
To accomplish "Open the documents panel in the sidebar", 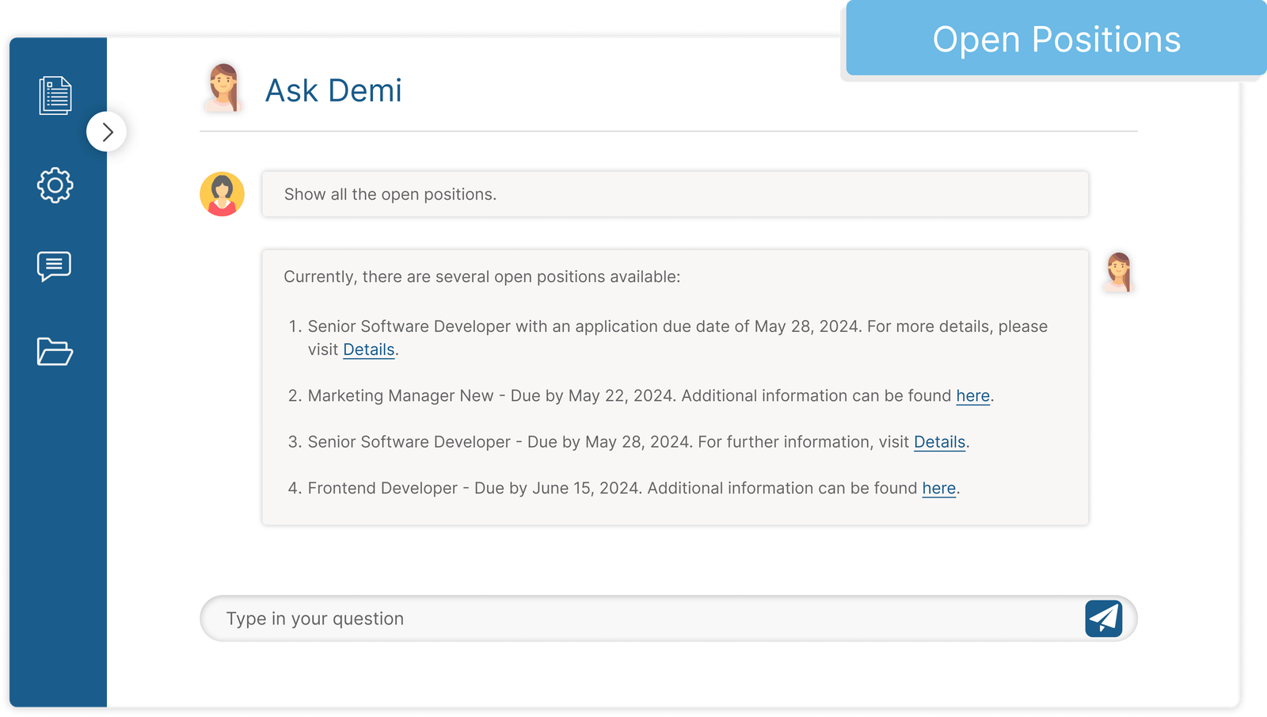I will click(54, 96).
